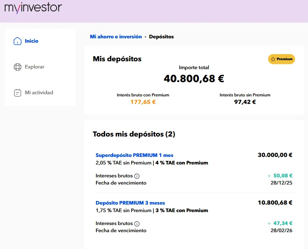Click the Explorar globe icon

tap(17, 67)
